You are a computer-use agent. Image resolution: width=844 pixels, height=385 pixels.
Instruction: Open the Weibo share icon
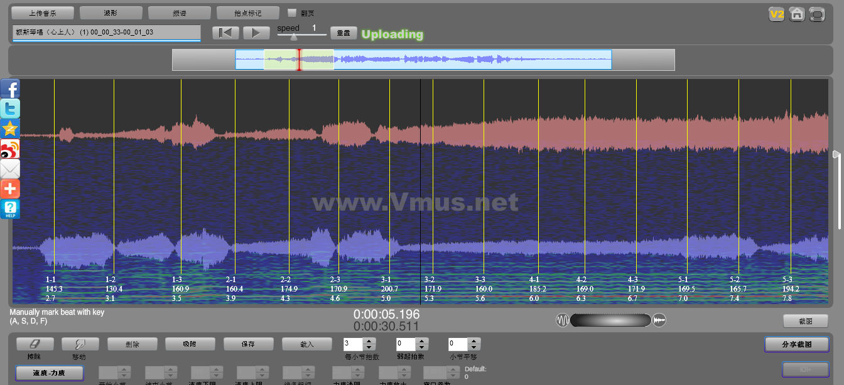(10, 149)
